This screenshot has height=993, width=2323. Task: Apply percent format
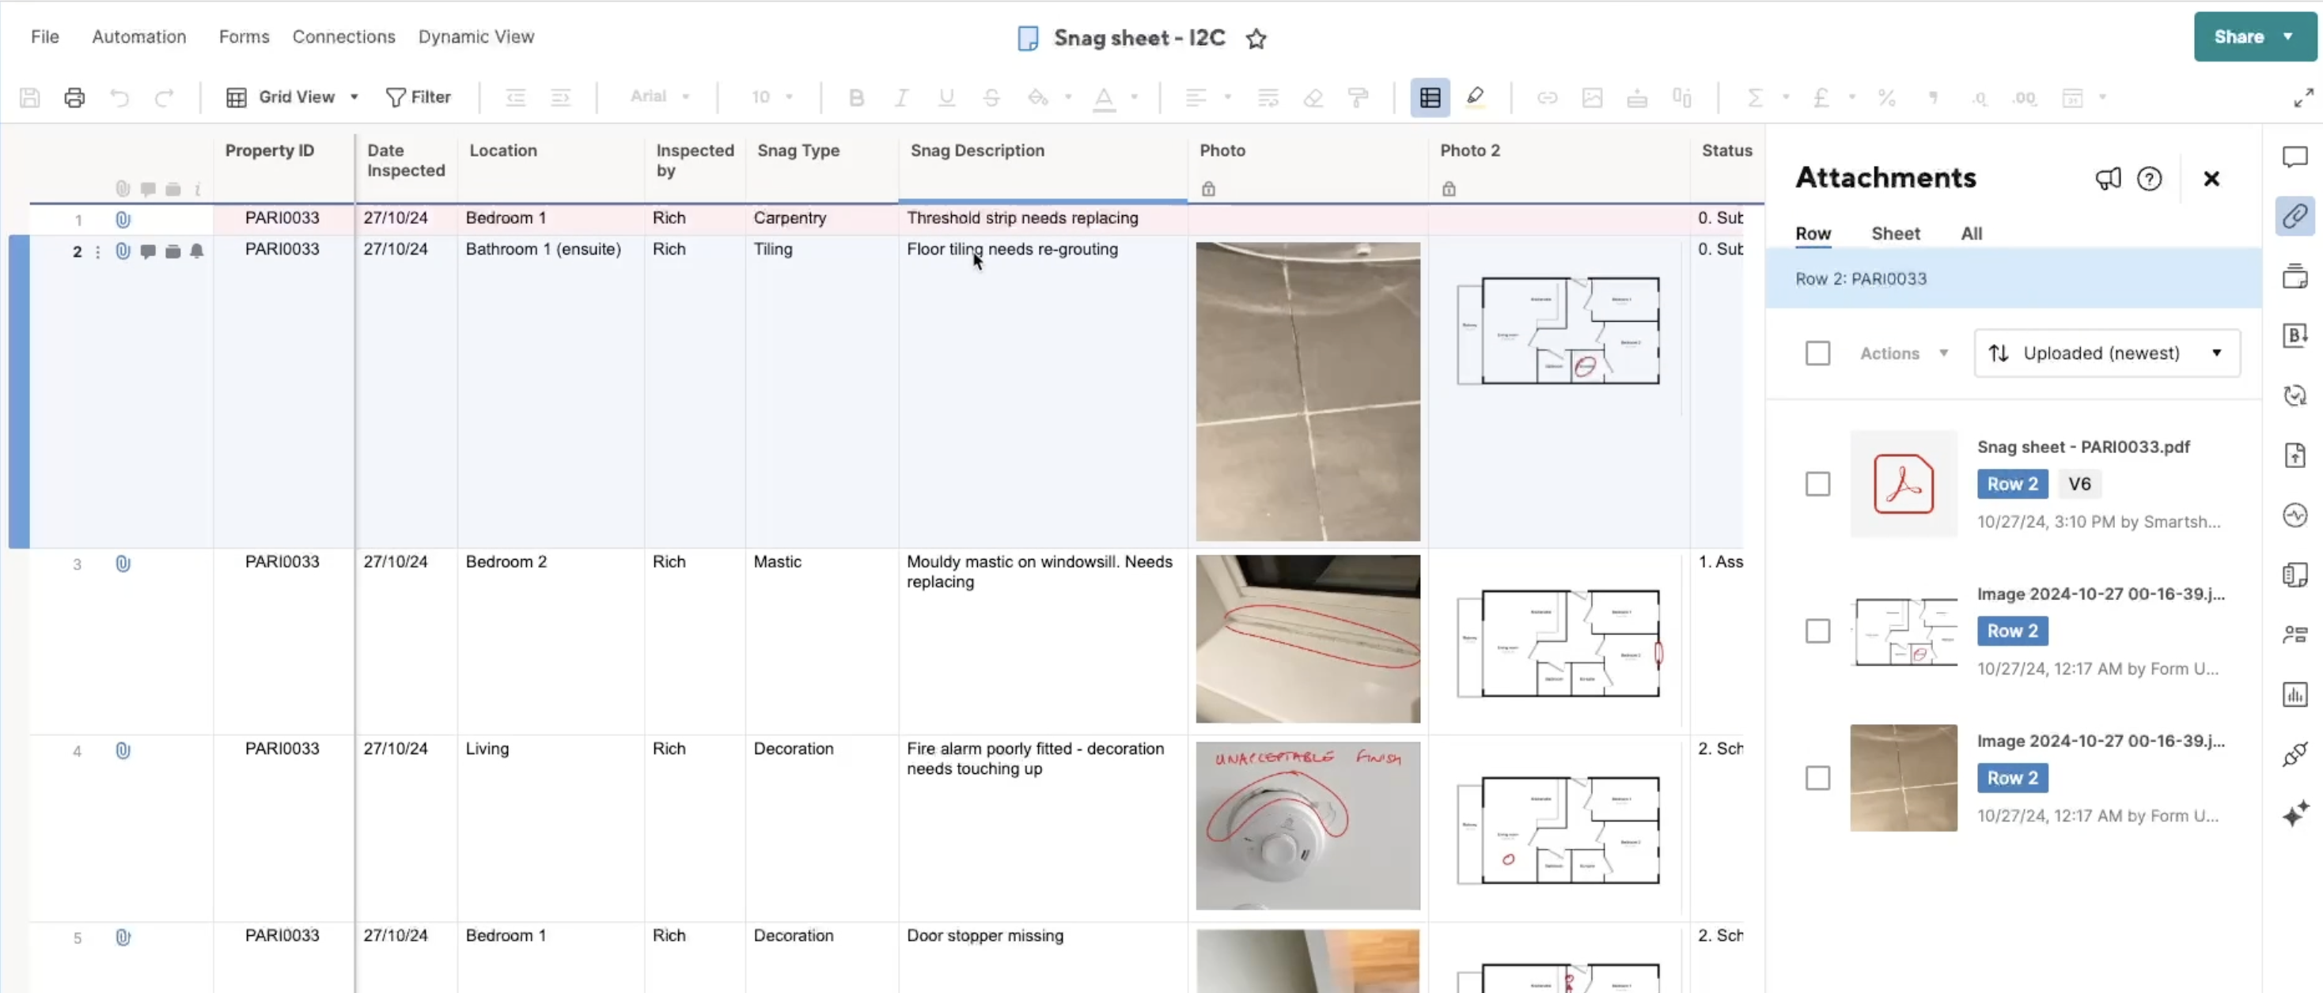pos(1886,97)
